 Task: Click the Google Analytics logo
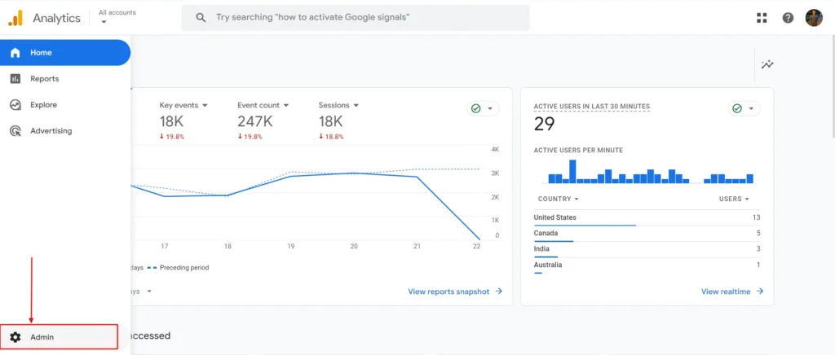coord(15,18)
